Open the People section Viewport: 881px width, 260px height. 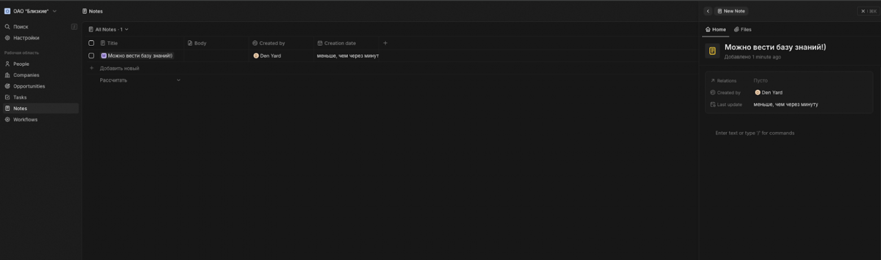pos(21,64)
